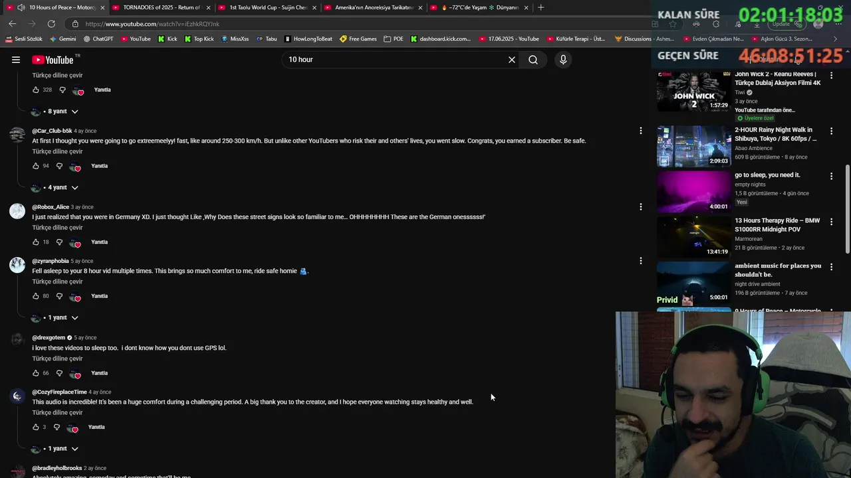
Task: Dislike the @drexgotem comment
Action: pyautogui.click(x=59, y=373)
